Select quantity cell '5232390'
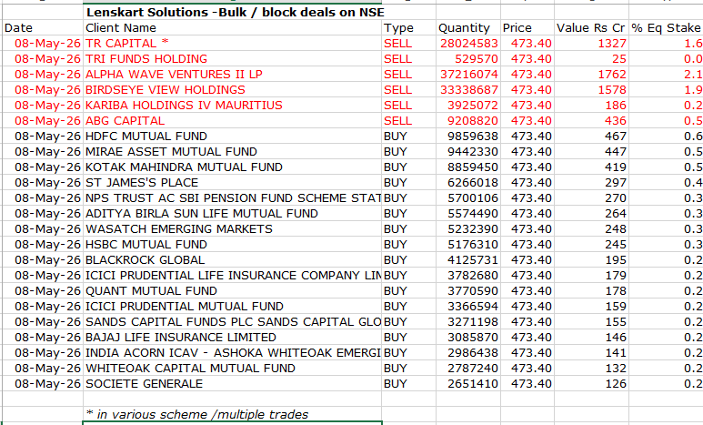The width and height of the screenshot is (703, 425). [468, 229]
